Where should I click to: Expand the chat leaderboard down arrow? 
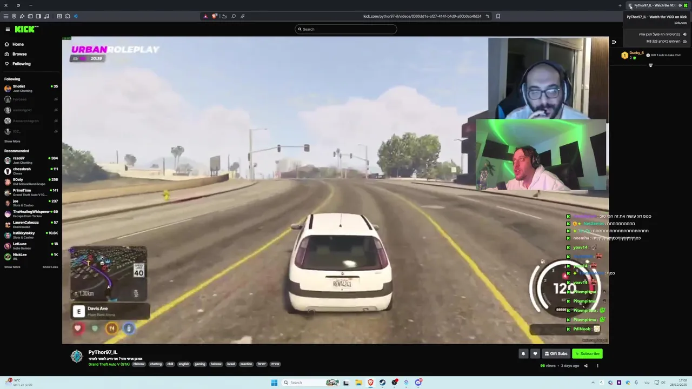click(650, 65)
